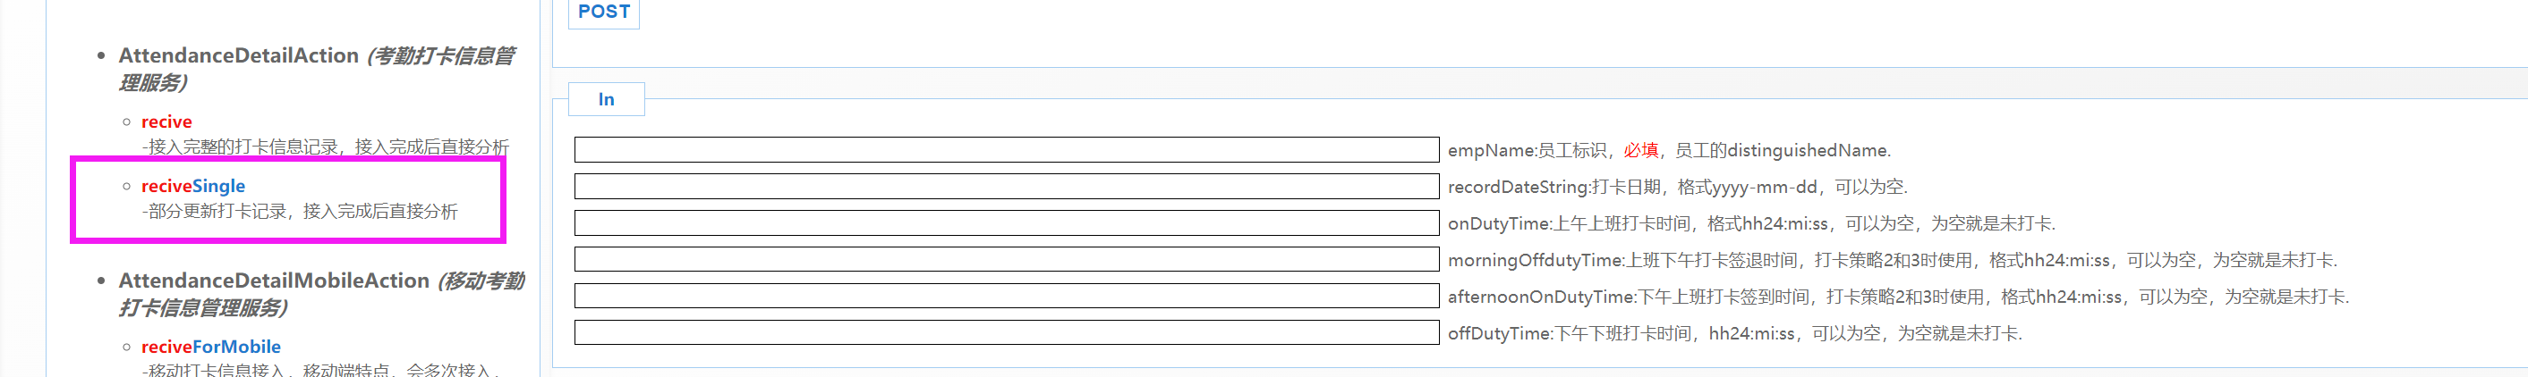
Task: Click the onDutyTime text field
Action: (x=1006, y=223)
